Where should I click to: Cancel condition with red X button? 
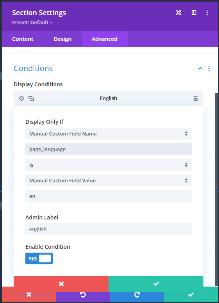(x=61, y=284)
